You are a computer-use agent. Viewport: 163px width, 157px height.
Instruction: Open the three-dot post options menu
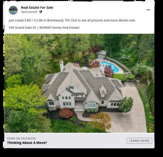point(148,10)
